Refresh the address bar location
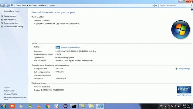The height and width of the screenshot is (109, 193). click(156, 5)
